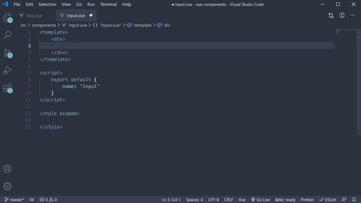Click the unsaved dot on Input.vue tab
The image size is (361, 203).
(x=91, y=15)
